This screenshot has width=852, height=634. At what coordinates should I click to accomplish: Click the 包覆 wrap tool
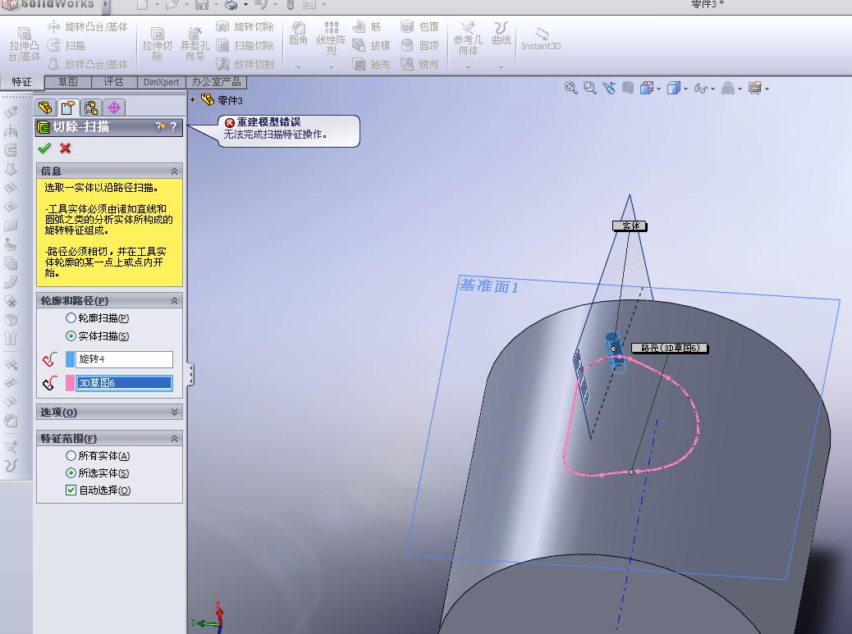tap(419, 26)
